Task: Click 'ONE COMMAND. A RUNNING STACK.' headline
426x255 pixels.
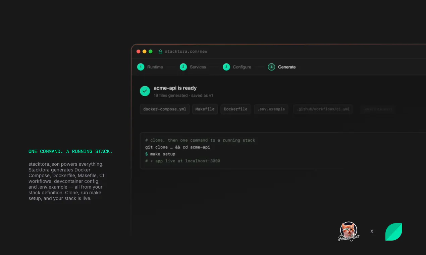Action: pos(70,151)
